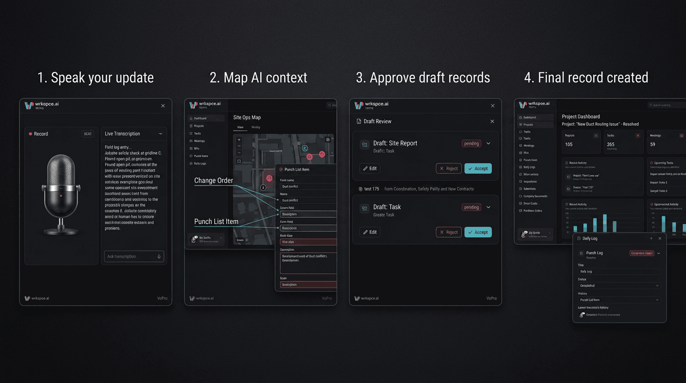The height and width of the screenshot is (383, 686).
Task: Click the search field in the Project Dashboard window
Action: (x=667, y=105)
